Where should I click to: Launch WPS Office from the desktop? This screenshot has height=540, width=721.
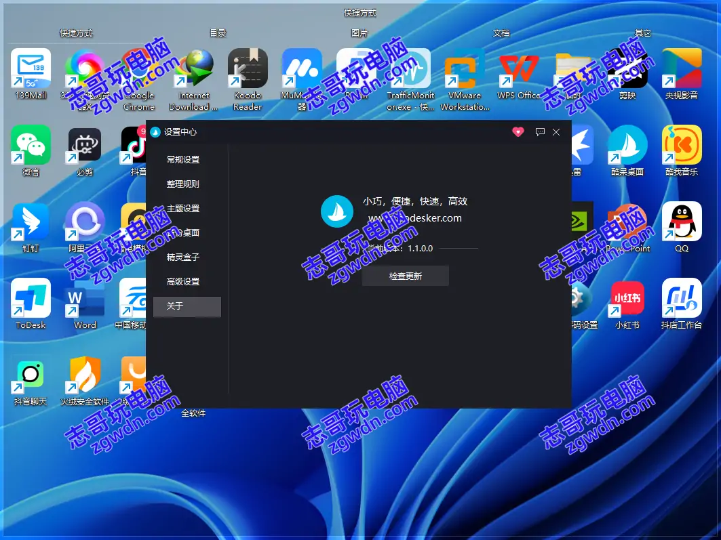click(519, 68)
